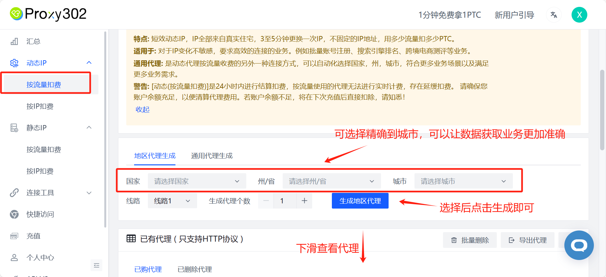The height and width of the screenshot is (277, 606).
Task: Click the 连接工具 link icon
Action: click(x=14, y=193)
